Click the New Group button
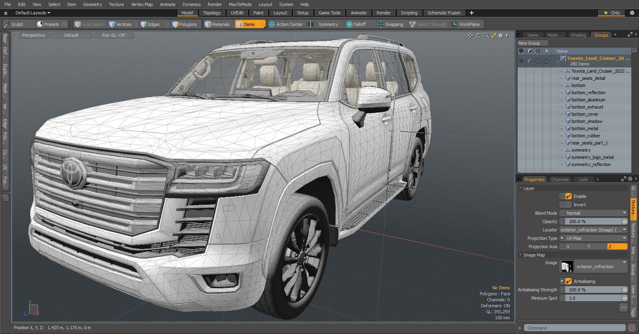Image resolution: width=639 pixels, height=334 pixels. [533, 43]
